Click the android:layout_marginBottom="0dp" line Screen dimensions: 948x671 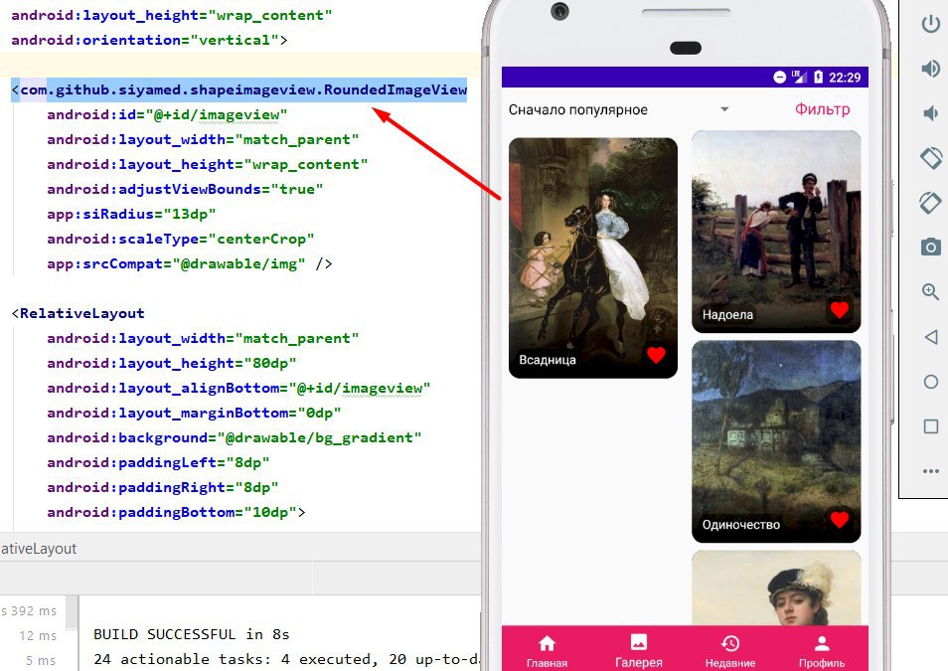[194, 413]
